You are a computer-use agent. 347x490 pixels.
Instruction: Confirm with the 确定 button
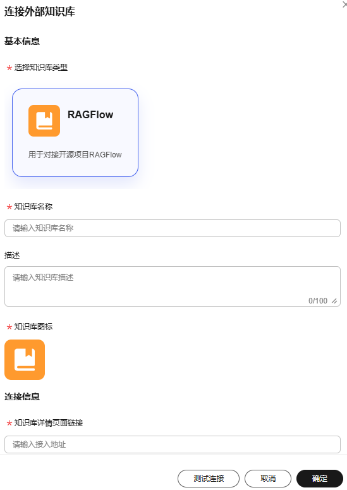(320, 479)
